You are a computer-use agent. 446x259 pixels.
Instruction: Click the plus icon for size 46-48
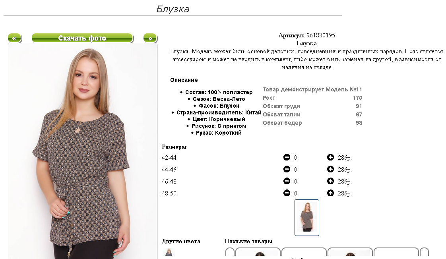[x=330, y=181]
